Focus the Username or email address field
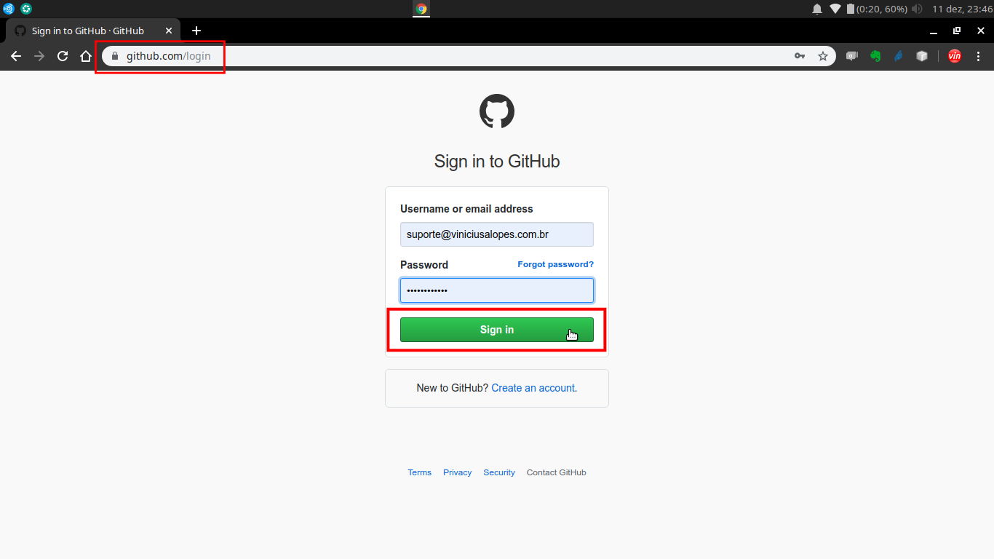 pos(497,234)
